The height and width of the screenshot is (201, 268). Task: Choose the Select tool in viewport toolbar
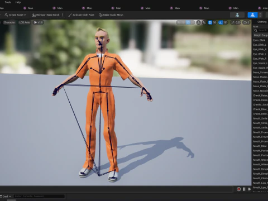(179, 22)
